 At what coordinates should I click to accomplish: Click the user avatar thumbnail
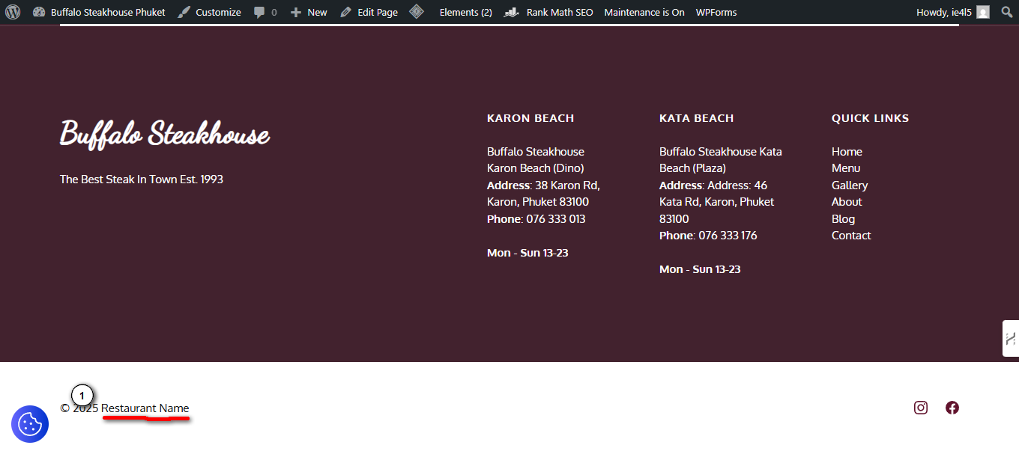coord(983,12)
